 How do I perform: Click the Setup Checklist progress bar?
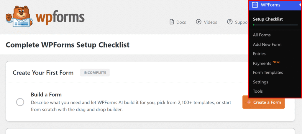point(275,25)
